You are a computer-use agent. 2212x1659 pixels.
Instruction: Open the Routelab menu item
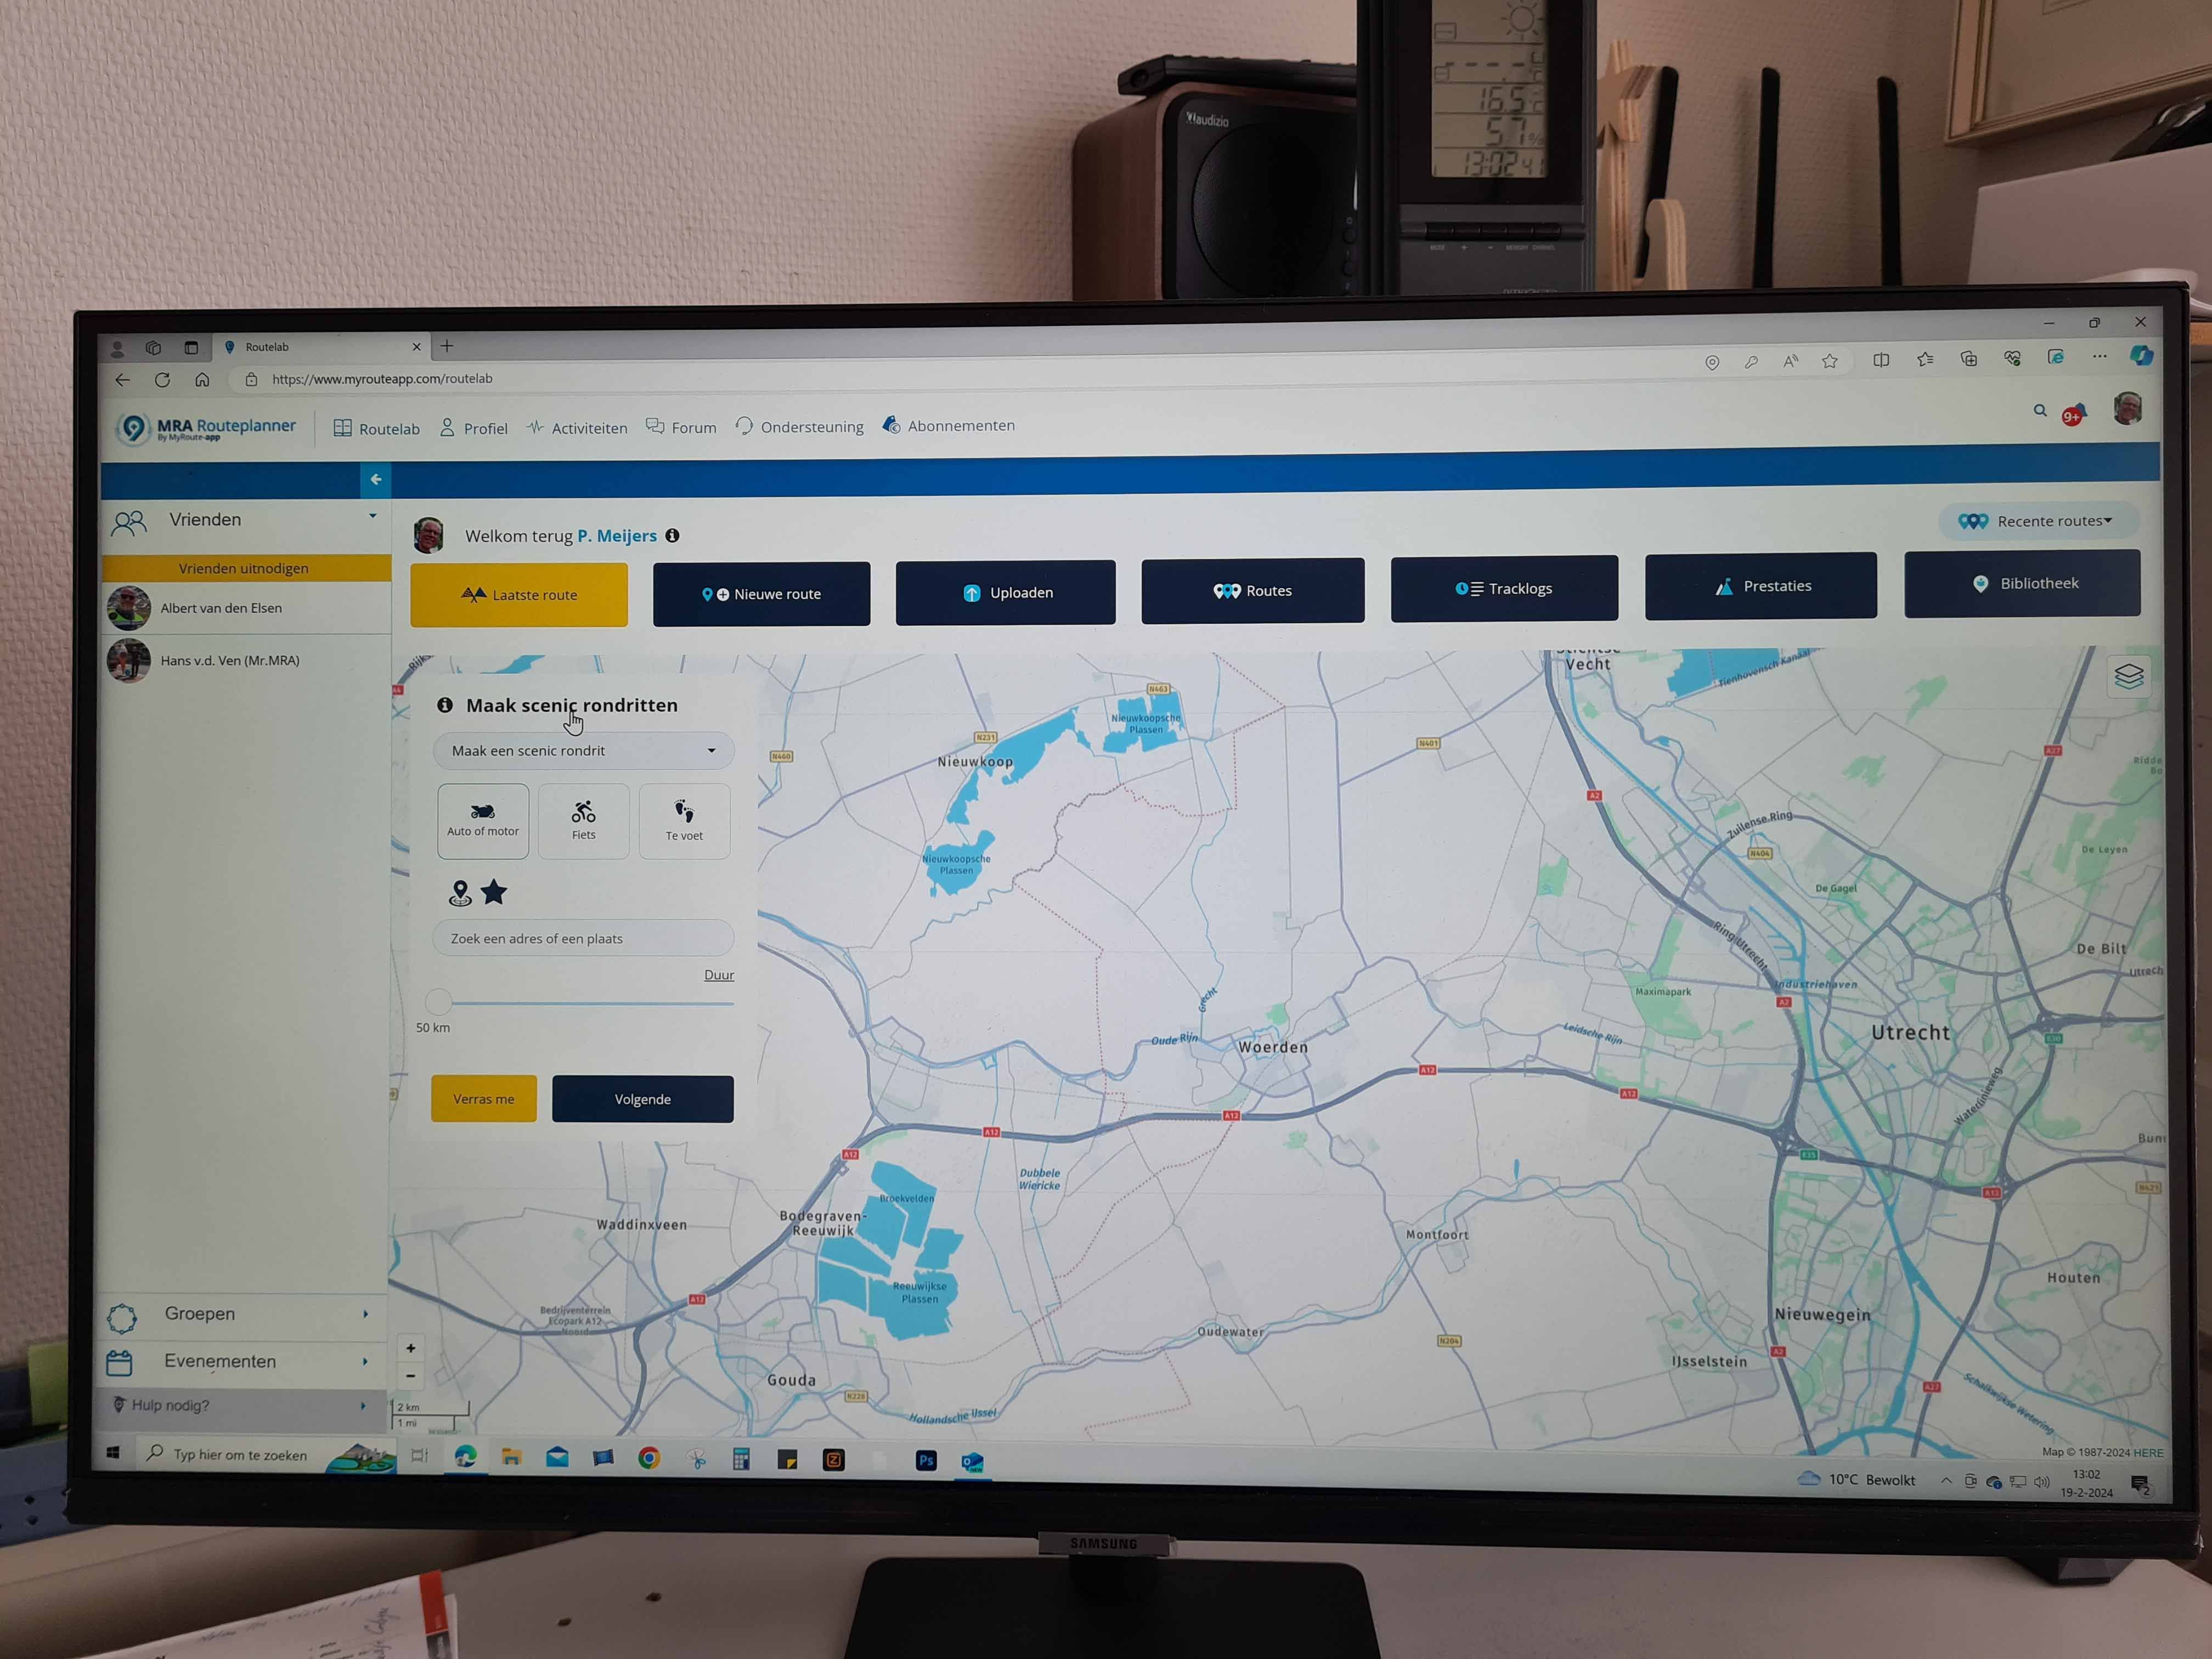377,429
